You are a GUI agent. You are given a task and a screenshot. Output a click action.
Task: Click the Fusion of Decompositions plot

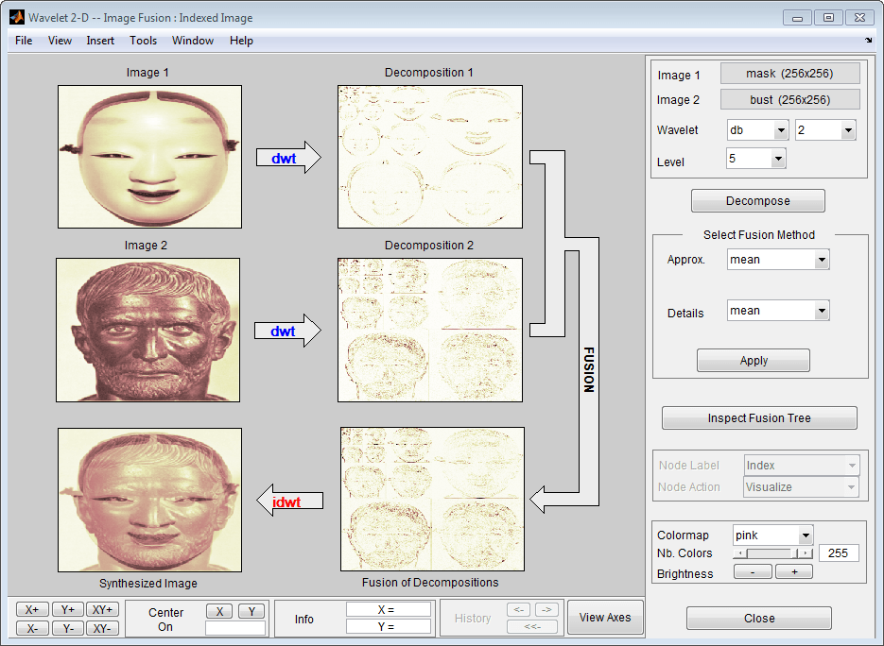click(x=432, y=499)
